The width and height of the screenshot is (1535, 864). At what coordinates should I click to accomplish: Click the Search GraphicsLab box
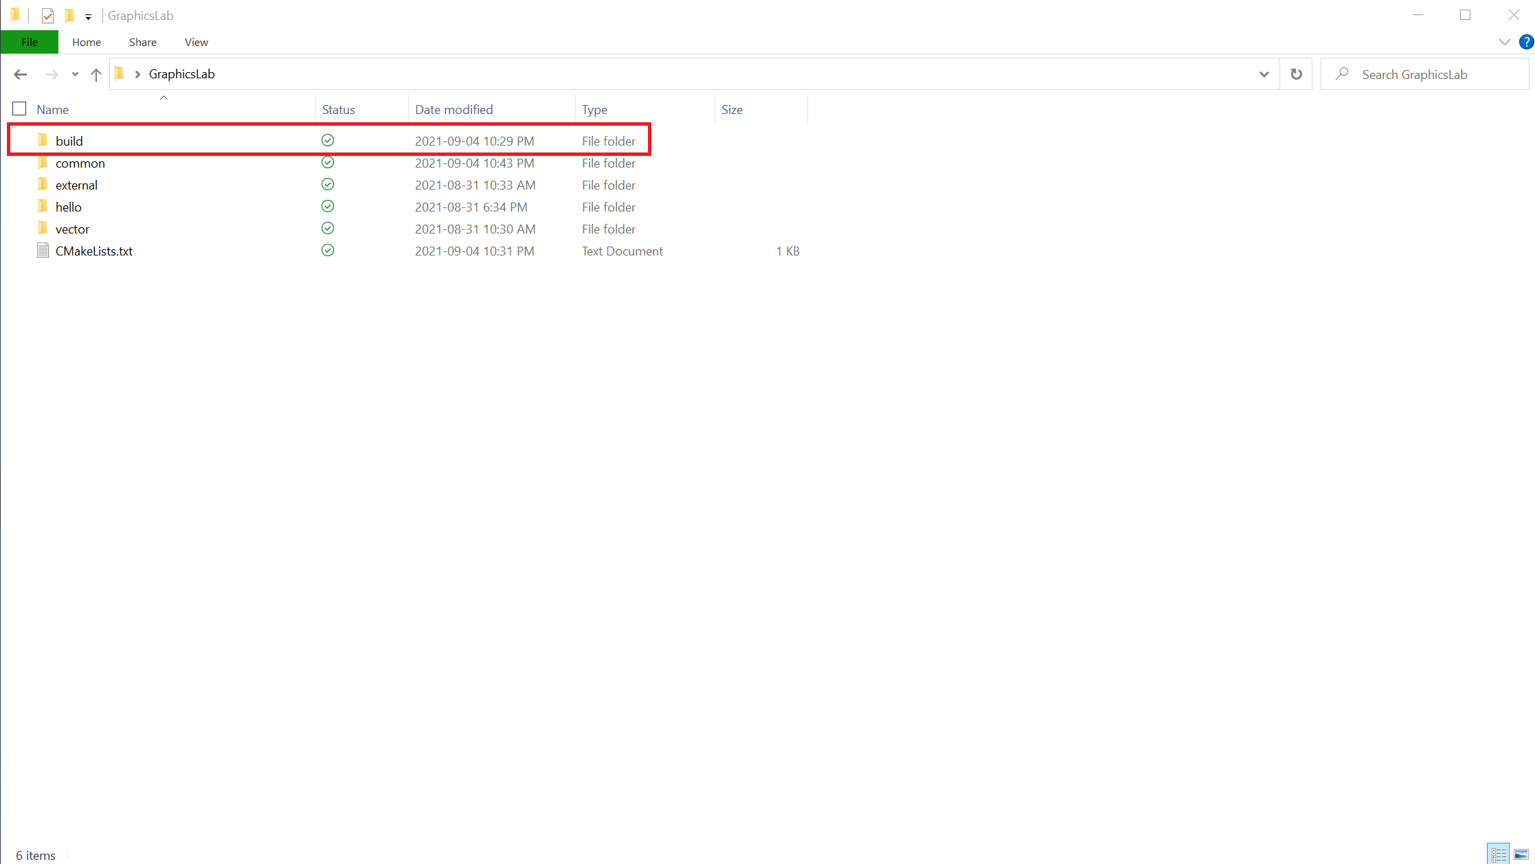point(1425,74)
